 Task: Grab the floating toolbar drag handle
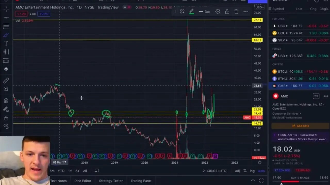(x=175, y=12)
